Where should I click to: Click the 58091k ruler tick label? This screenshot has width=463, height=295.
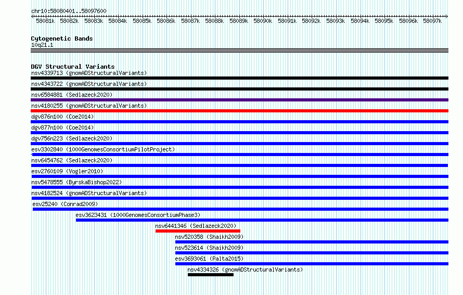(x=287, y=21)
